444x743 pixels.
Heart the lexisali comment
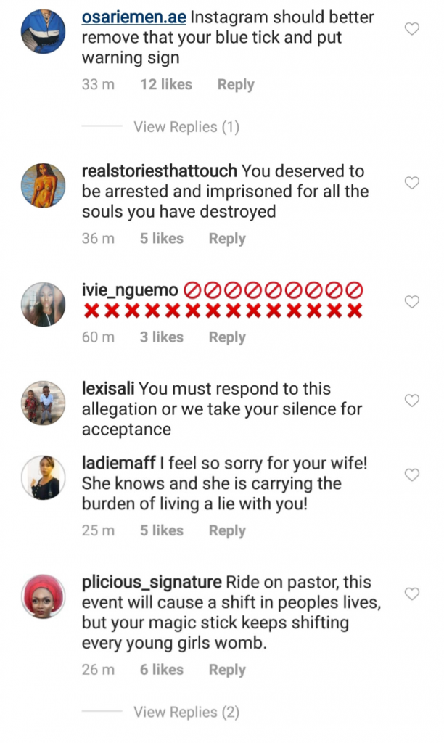[411, 401]
